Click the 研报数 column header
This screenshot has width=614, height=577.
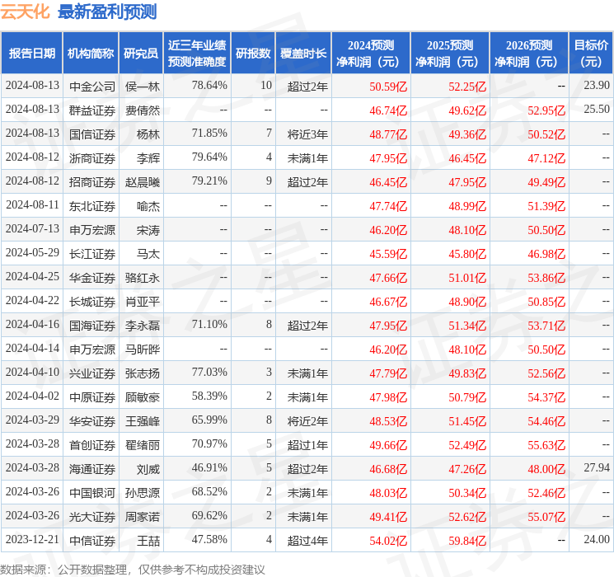(x=253, y=54)
